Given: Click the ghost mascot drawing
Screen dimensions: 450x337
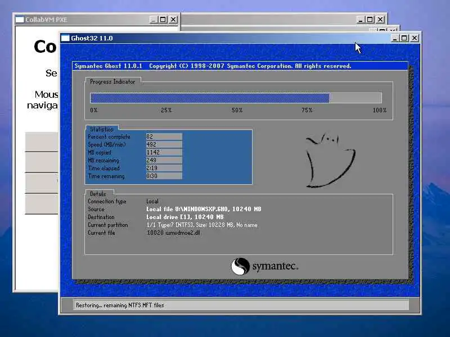Looking at the screenshot, I should pos(330,160).
